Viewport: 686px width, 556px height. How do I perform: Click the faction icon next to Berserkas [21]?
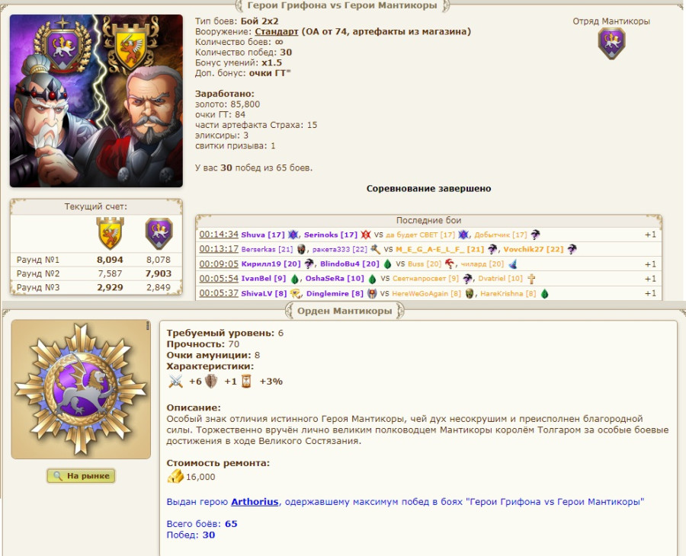301,249
